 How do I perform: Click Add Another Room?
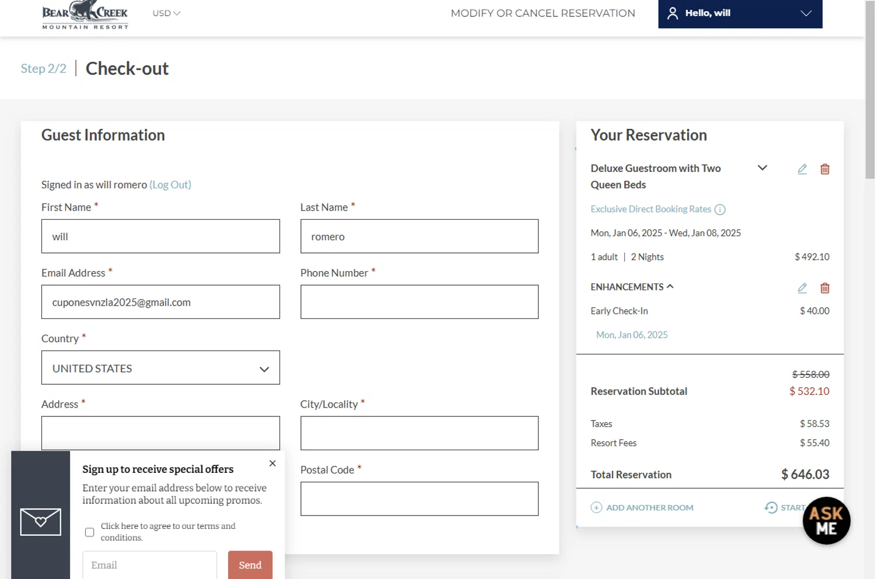coord(642,507)
